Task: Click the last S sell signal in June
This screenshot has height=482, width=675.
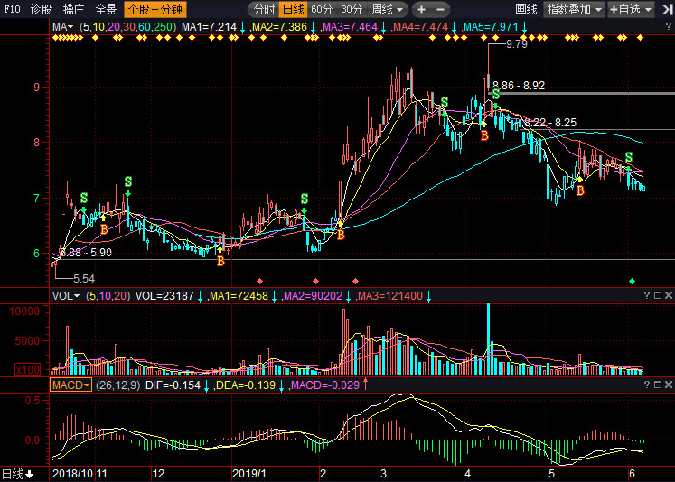Action: pos(629,157)
